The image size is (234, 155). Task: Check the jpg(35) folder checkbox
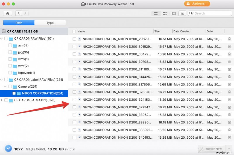[x=10, y=52]
